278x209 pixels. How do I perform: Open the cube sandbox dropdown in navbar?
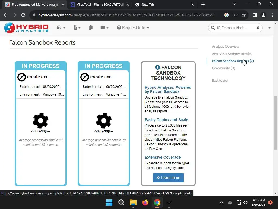pos(61,28)
